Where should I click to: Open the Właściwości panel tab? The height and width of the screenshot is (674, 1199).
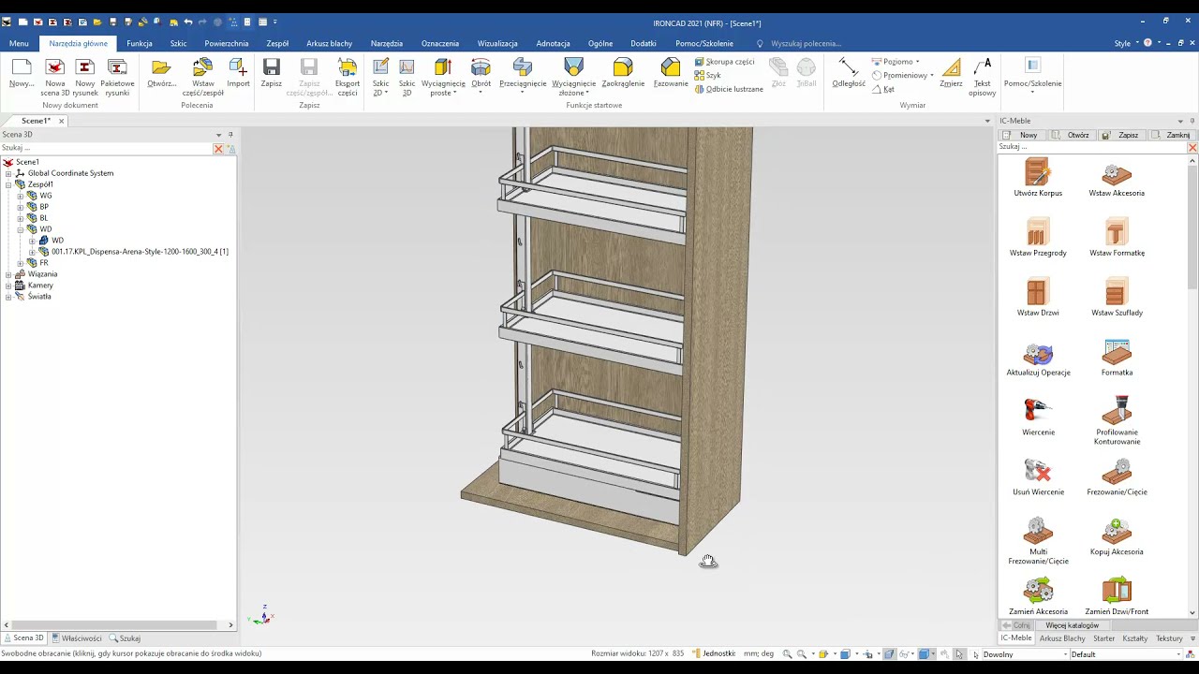tap(78, 638)
